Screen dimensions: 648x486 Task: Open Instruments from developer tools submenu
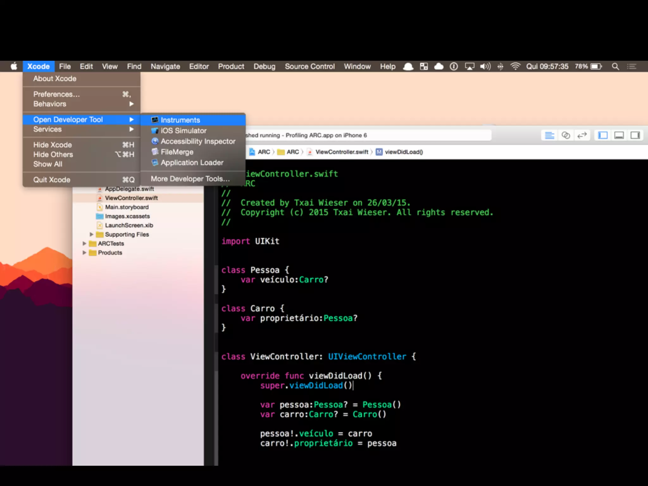click(180, 120)
